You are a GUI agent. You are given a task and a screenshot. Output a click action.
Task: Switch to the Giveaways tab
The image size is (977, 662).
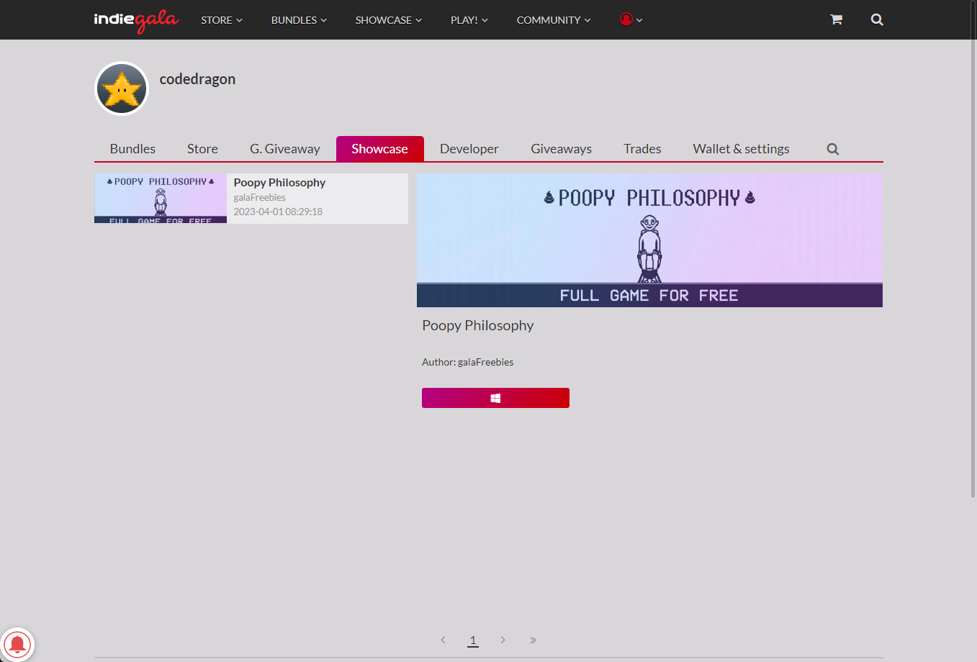pos(562,149)
